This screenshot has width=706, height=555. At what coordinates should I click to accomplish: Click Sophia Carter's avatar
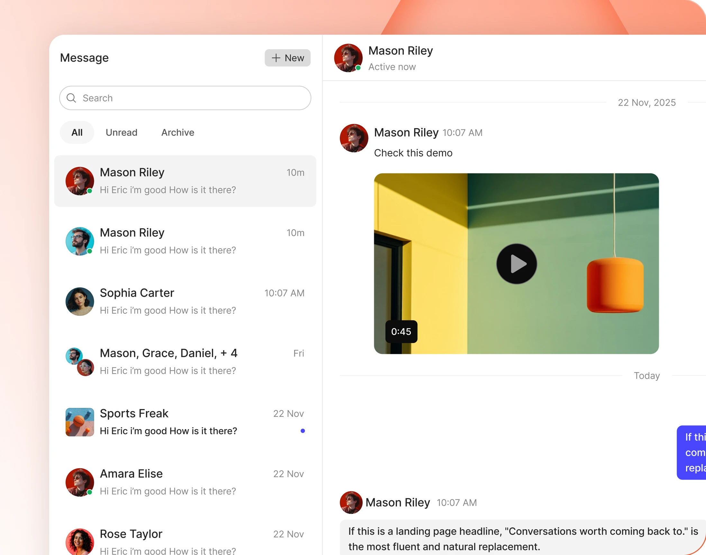click(x=80, y=302)
